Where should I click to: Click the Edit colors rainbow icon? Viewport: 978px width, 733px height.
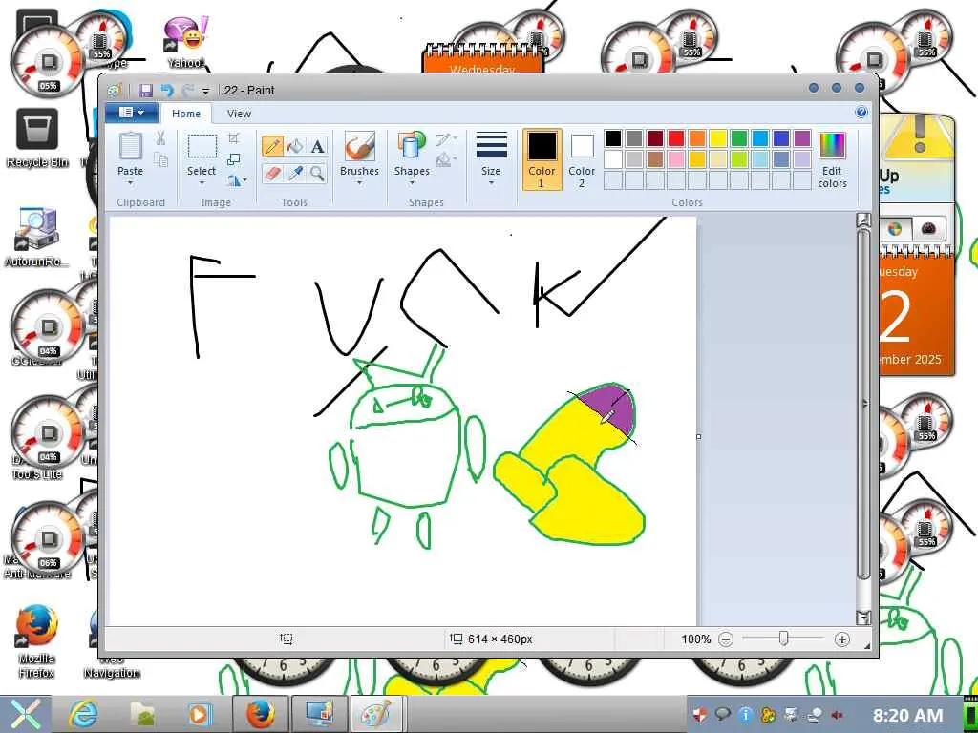(x=832, y=145)
